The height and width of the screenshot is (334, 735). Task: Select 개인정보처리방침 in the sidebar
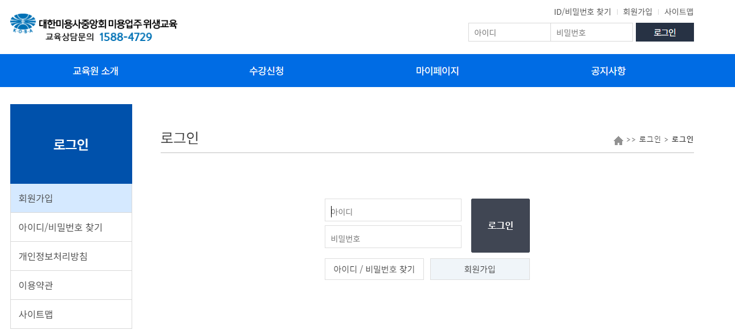tap(71, 256)
